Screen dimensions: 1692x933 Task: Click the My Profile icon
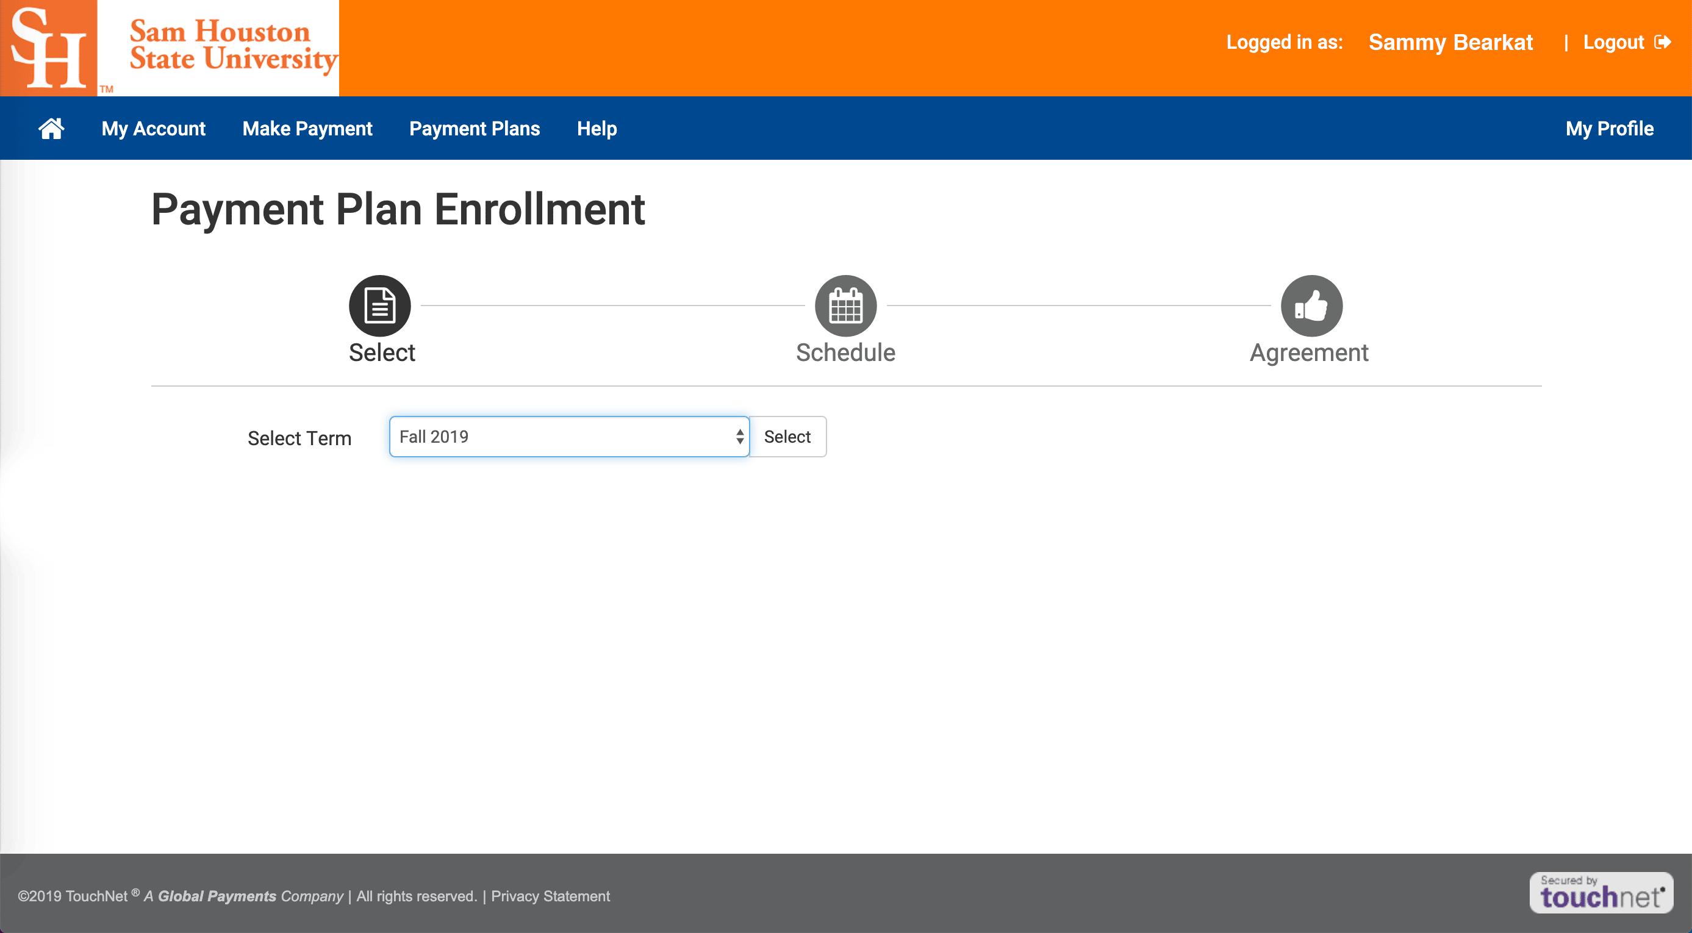pyautogui.click(x=1609, y=127)
